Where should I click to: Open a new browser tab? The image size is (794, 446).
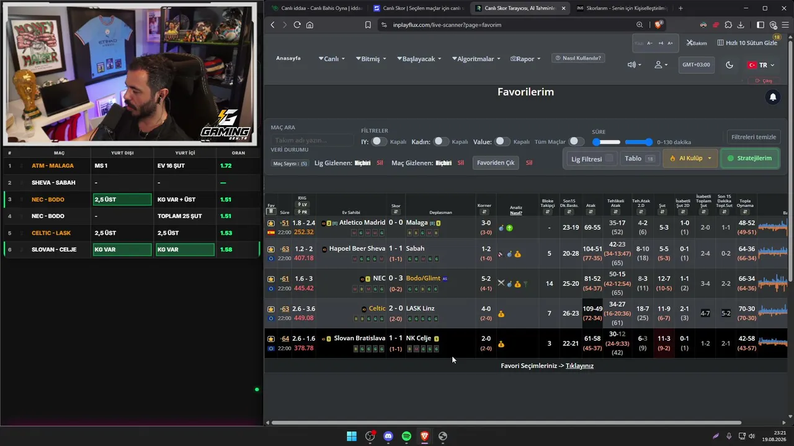click(x=680, y=8)
